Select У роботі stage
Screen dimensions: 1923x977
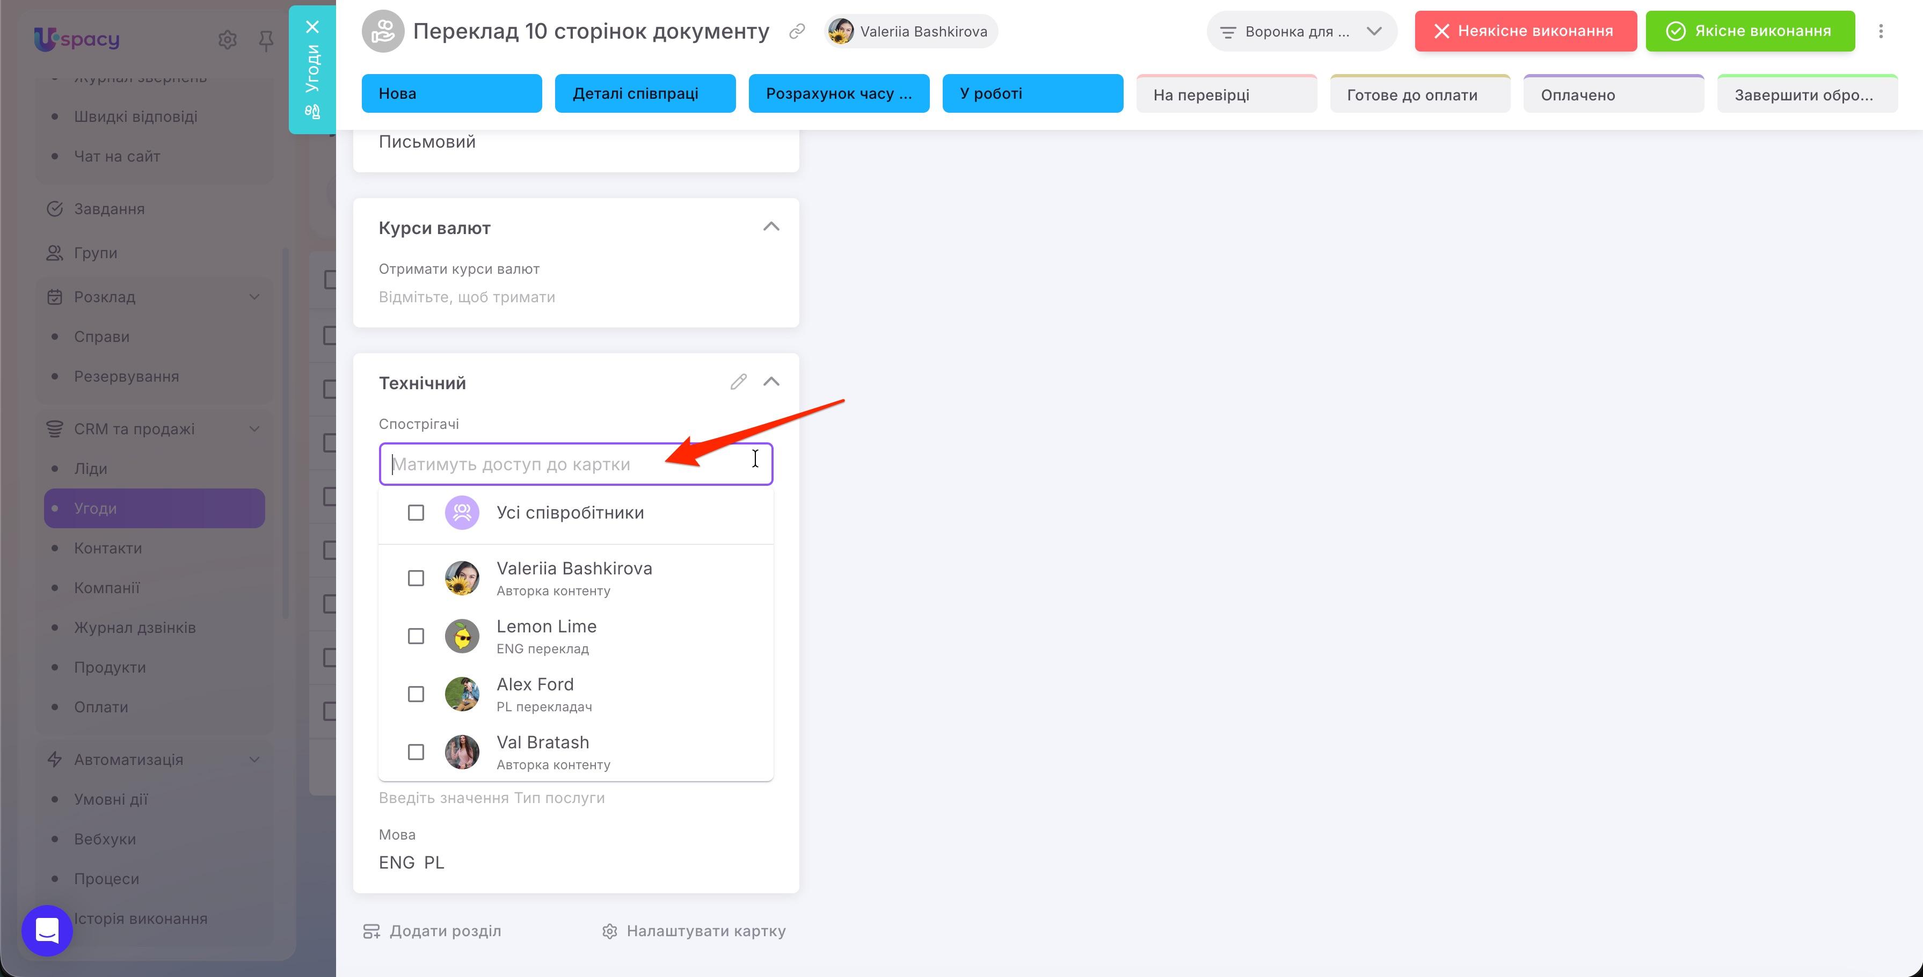[x=1032, y=93]
